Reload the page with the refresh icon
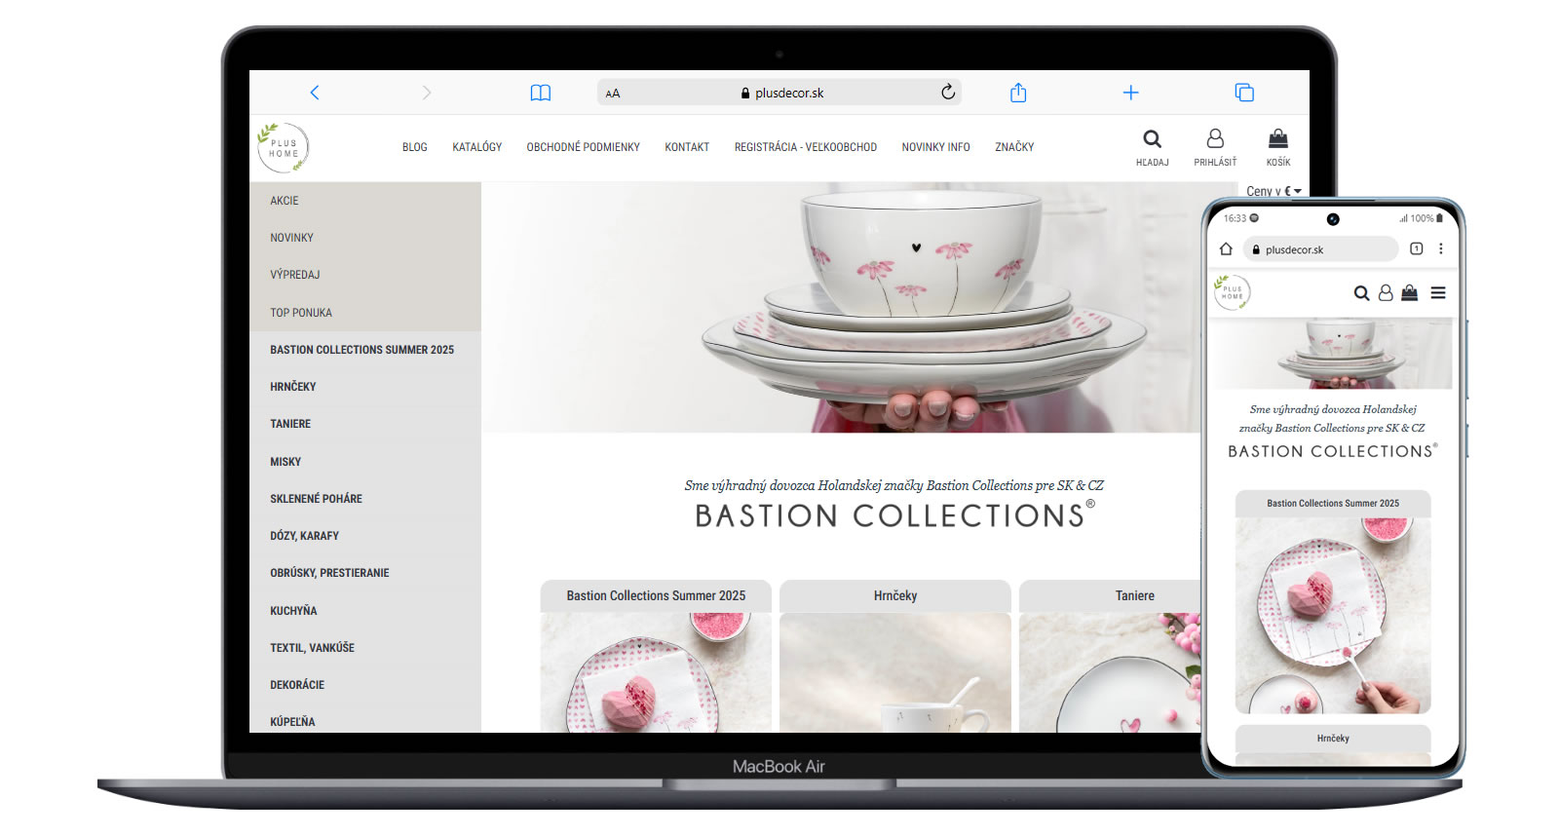1559x837 pixels. coord(948,92)
